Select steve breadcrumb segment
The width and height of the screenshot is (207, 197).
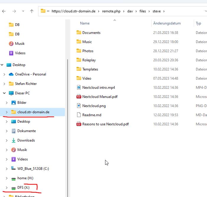coord(157,11)
